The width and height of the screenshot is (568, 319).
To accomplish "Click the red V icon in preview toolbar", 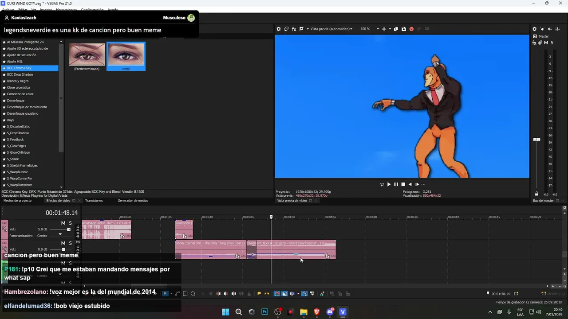I will [x=412, y=29].
